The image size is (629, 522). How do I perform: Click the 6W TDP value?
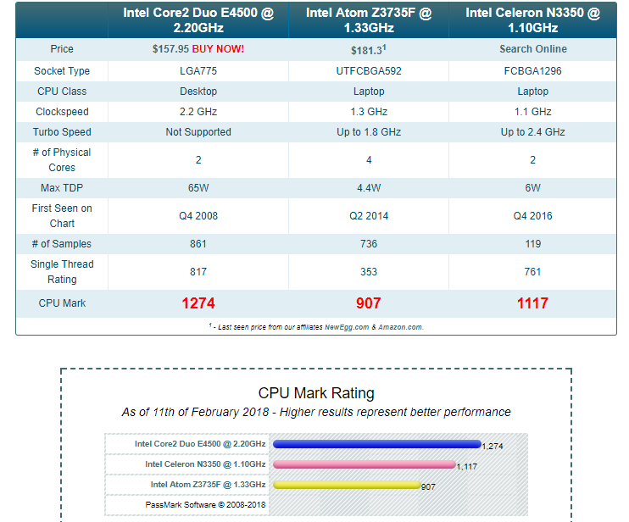pyautogui.click(x=532, y=188)
